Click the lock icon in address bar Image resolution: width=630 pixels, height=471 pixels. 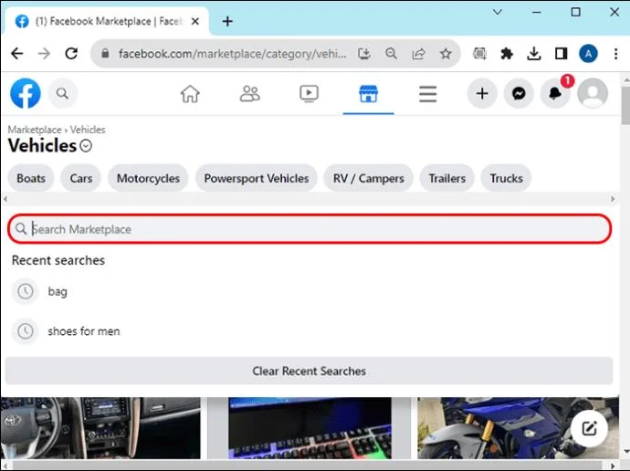105,54
